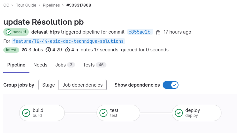
Task: Click the Jobs count badge 3
Action: point(71,65)
